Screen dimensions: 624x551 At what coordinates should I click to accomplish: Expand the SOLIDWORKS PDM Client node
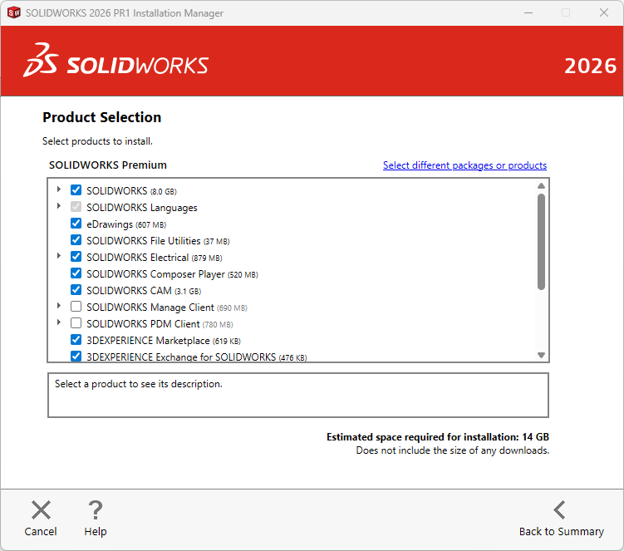(59, 322)
